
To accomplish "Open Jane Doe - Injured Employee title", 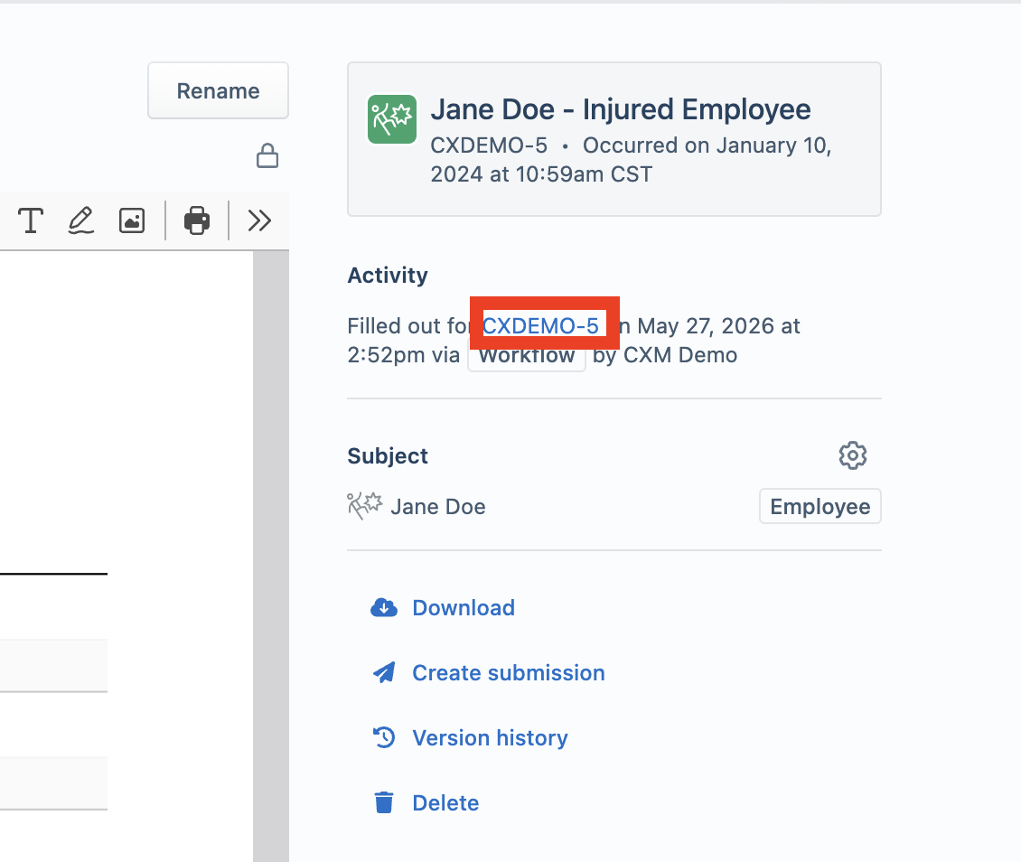I will (x=621, y=109).
